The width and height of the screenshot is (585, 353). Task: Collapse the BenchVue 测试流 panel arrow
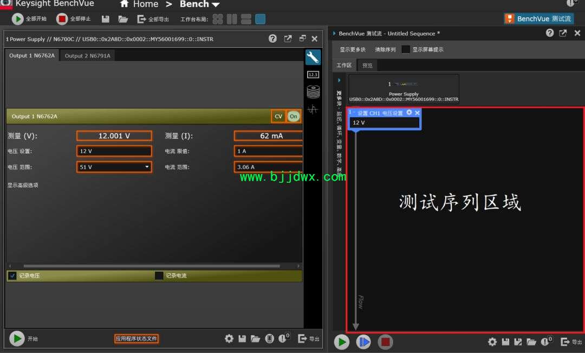[334, 33]
